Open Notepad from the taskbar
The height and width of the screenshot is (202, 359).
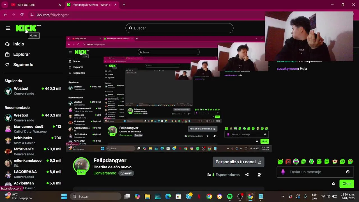click(261, 196)
